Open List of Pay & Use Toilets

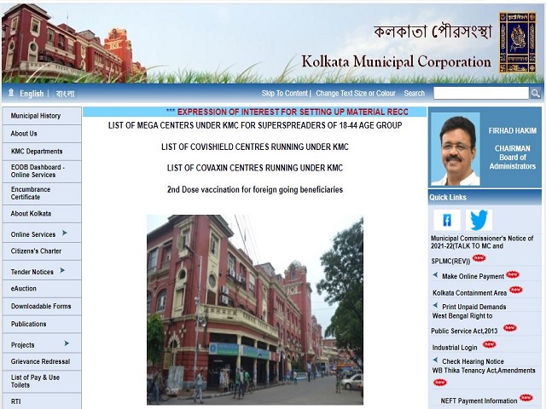pos(42,381)
